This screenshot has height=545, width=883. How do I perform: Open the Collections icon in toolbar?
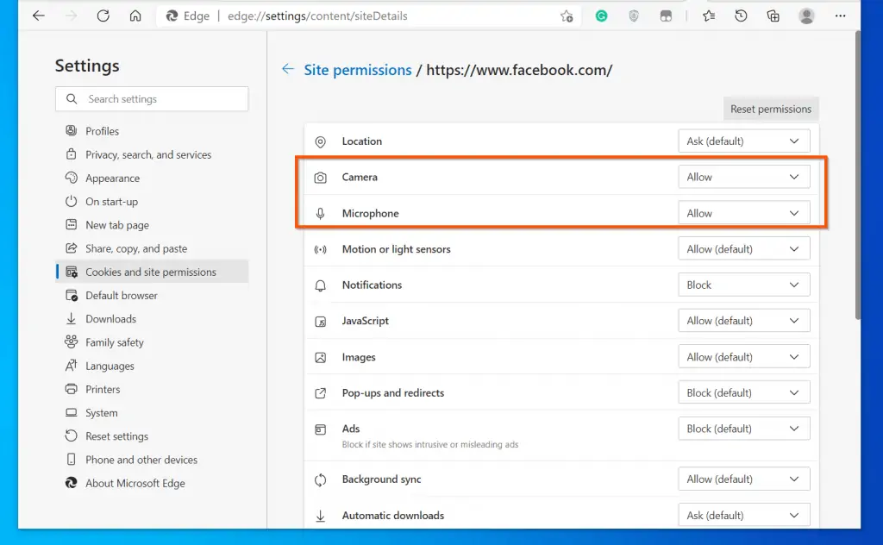click(x=773, y=16)
